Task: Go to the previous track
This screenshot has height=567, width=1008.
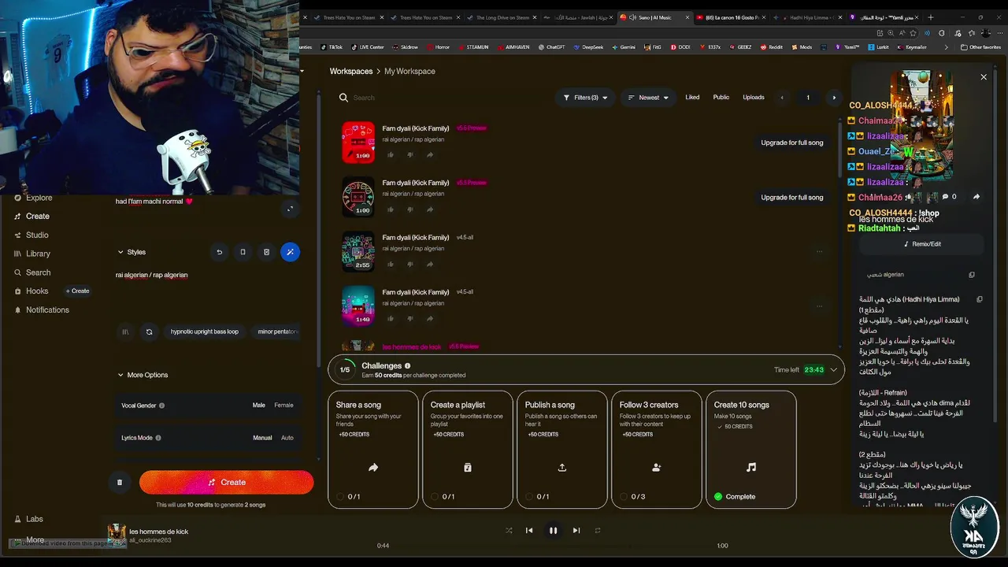Action: 529,531
